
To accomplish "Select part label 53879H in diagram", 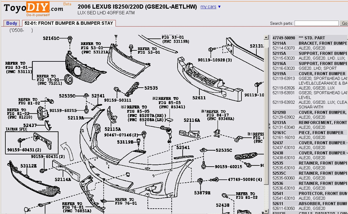I will (202, 193).
